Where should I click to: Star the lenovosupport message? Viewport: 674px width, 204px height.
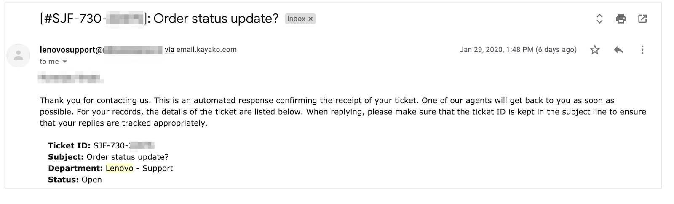(595, 50)
